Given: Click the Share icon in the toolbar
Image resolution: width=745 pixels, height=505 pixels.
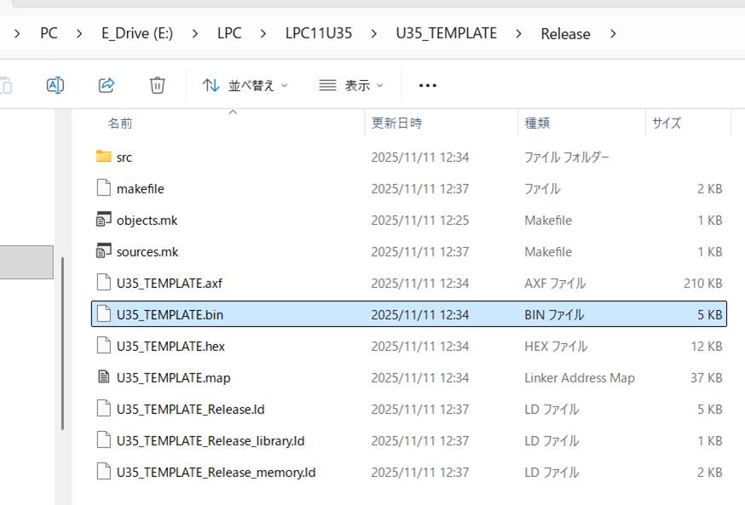Looking at the screenshot, I should tap(107, 85).
